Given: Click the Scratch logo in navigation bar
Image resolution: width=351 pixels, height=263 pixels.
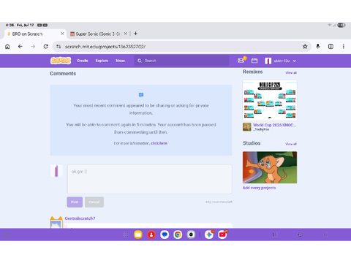Looking at the screenshot, I should [61, 61].
